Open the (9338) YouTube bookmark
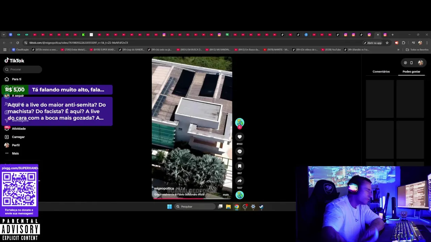 point(331,49)
